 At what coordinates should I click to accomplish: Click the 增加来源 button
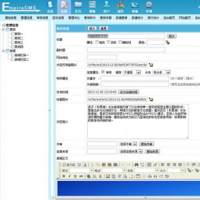(x=152, y=151)
